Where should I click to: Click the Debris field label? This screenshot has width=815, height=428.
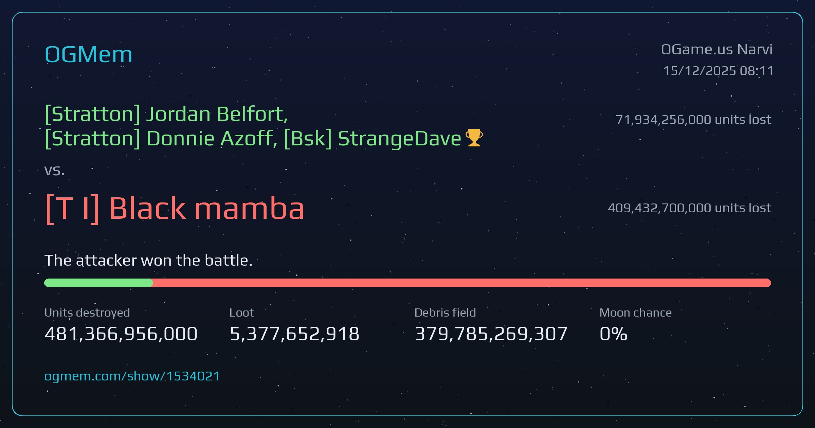coord(445,313)
